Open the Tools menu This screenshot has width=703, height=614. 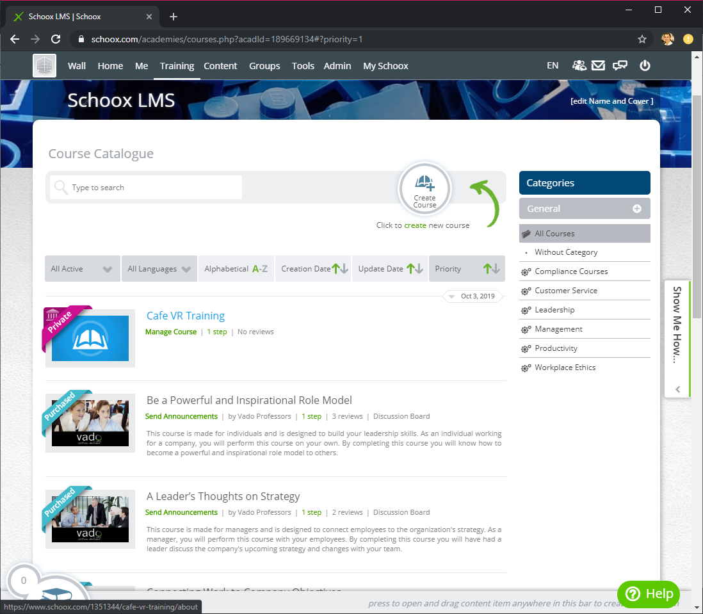(x=303, y=66)
